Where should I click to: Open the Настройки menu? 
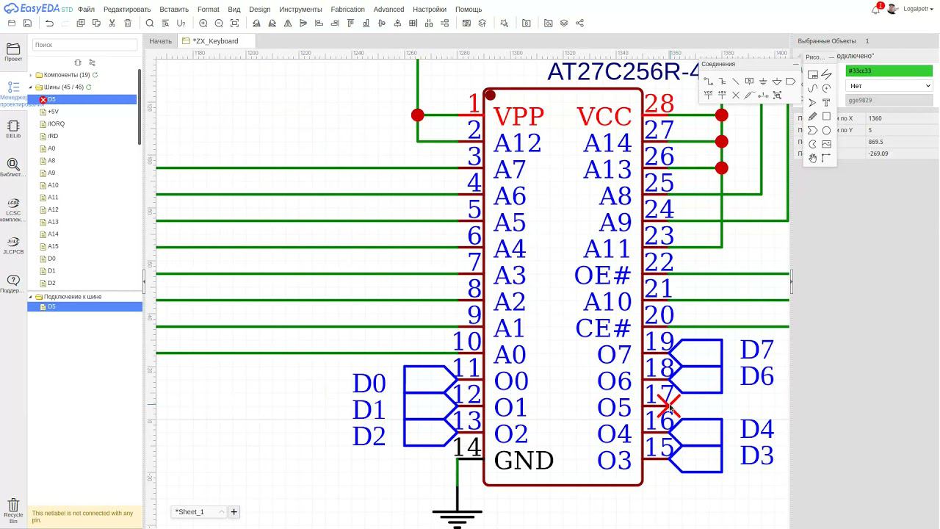430,10
